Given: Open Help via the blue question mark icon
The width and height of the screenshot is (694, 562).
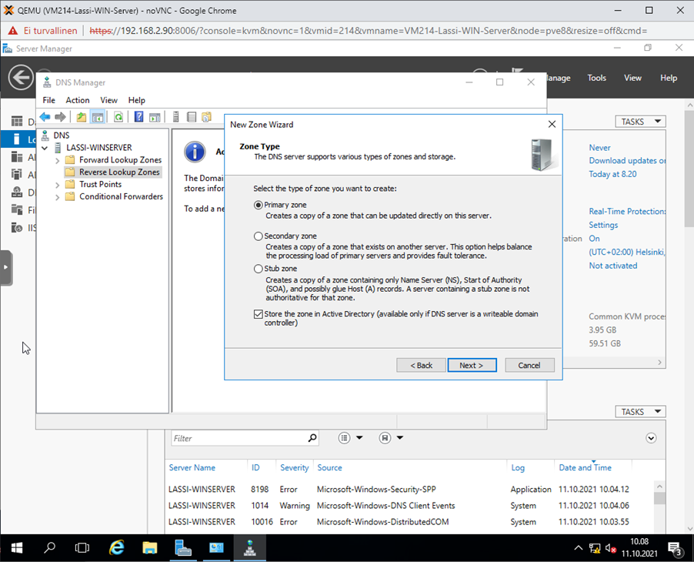Looking at the screenshot, I should coord(138,117).
